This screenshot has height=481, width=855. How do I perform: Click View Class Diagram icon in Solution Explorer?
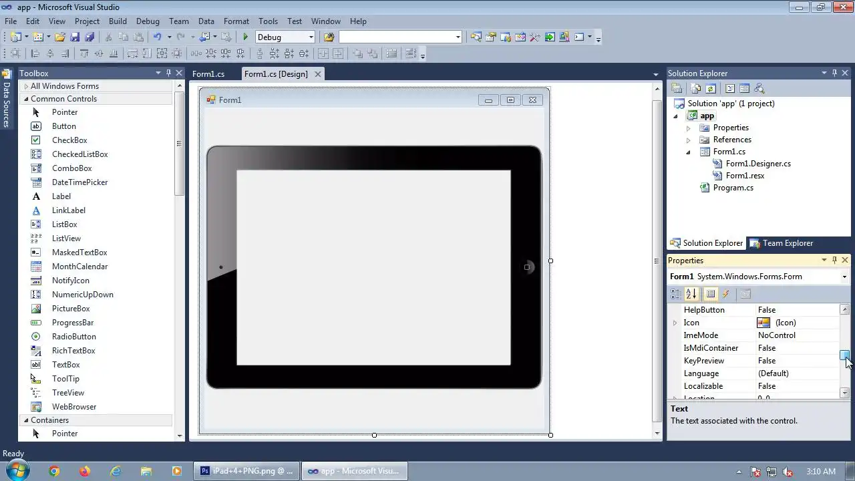pos(759,88)
